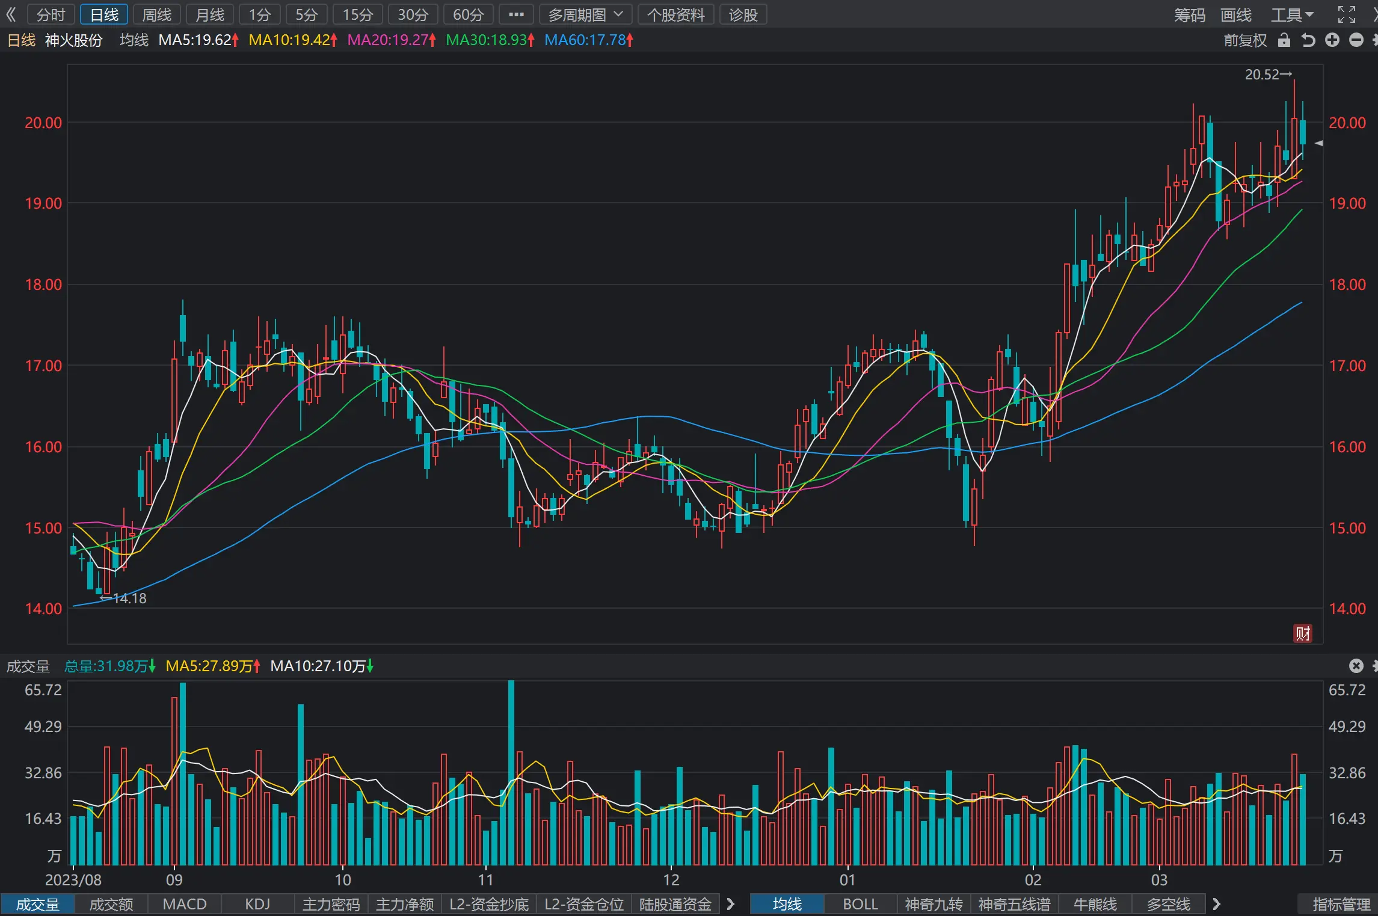The height and width of the screenshot is (916, 1378).
Task: Toggle the lock icon beside 前复权
Action: pos(1284,40)
